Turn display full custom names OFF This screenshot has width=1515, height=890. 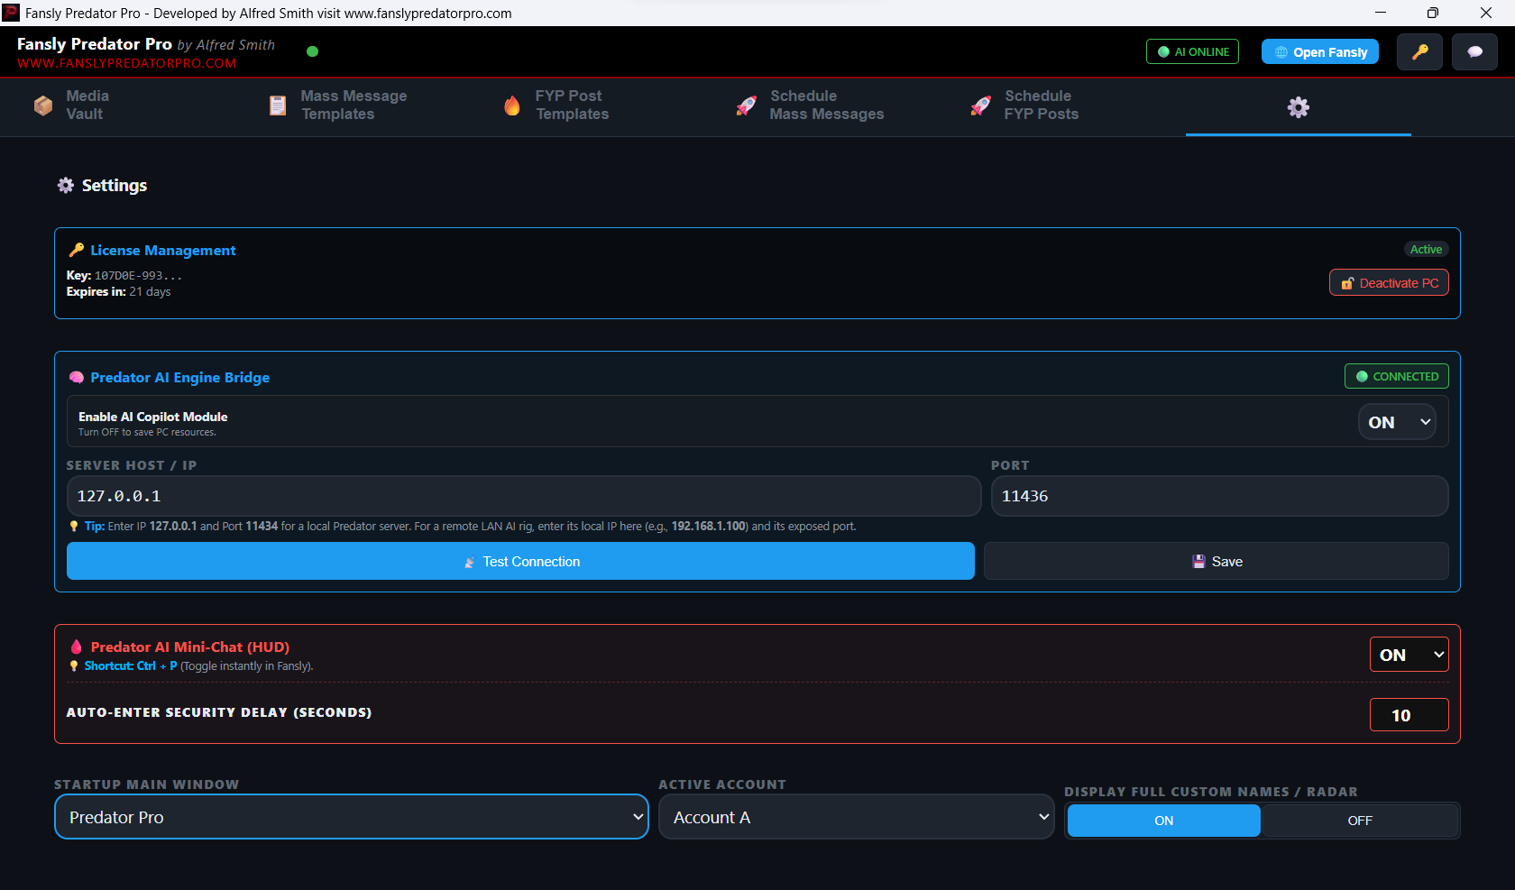click(x=1359, y=821)
